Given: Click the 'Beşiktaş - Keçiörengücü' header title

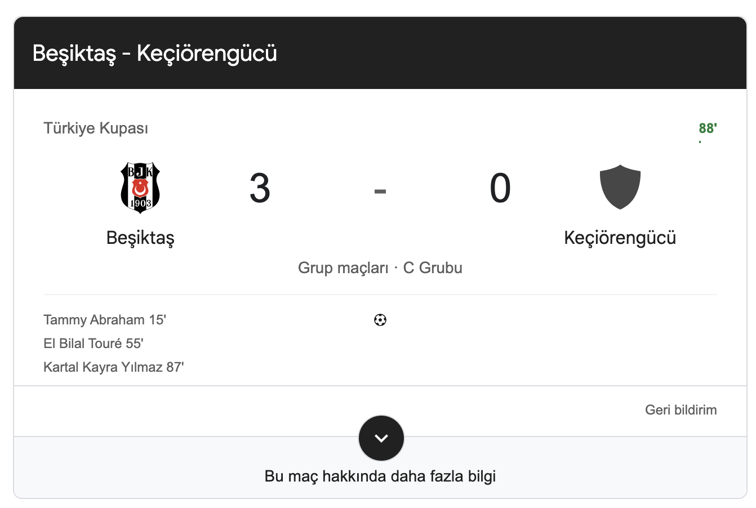Looking at the screenshot, I should (x=155, y=54).
